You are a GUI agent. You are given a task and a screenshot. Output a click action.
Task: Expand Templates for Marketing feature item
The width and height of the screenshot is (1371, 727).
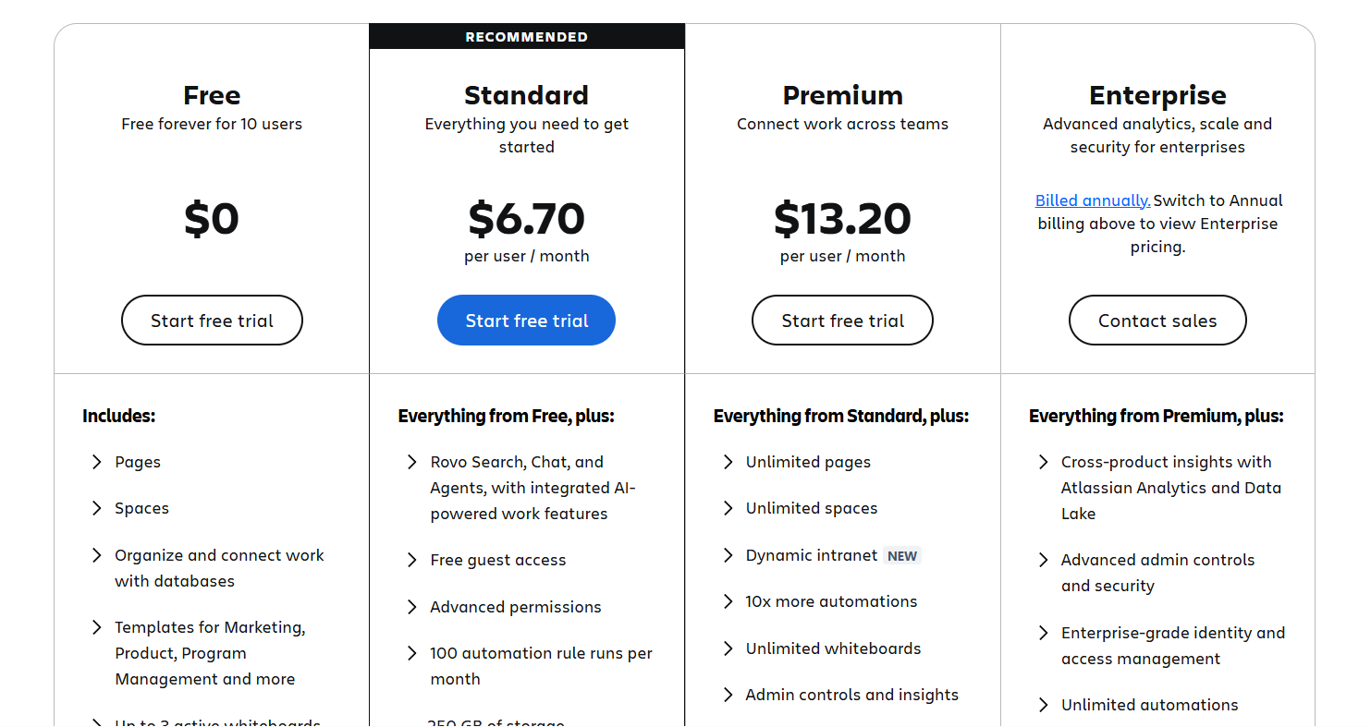coord(97,627)
